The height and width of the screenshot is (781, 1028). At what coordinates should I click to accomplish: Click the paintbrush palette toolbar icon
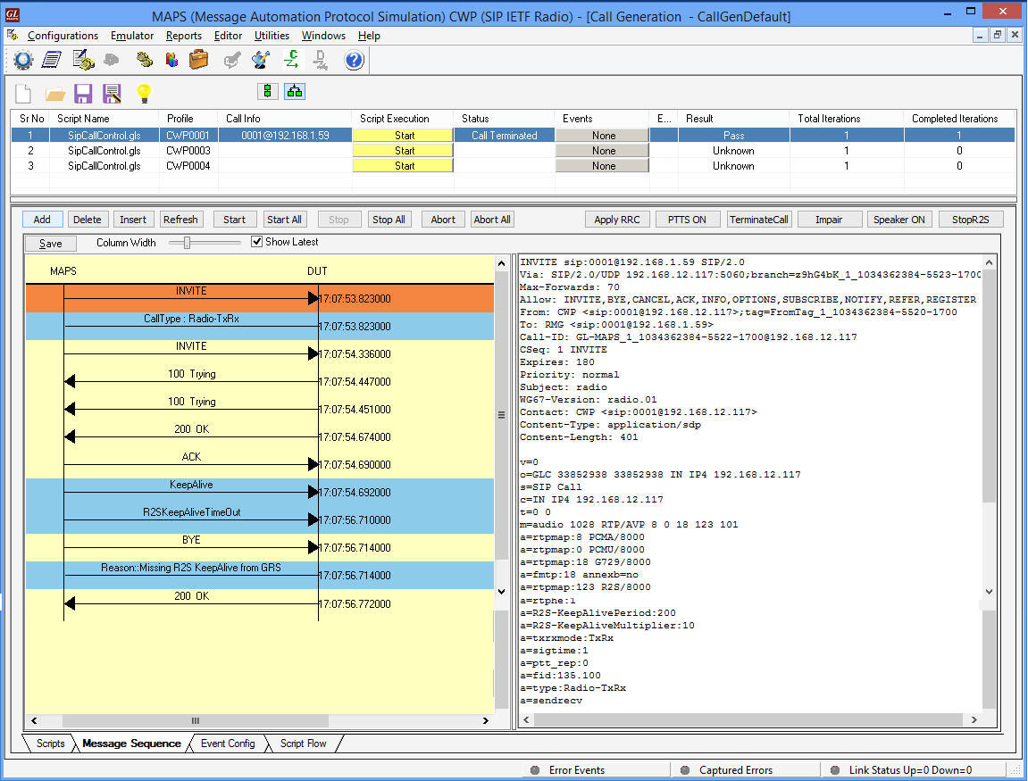pos(261,61)
